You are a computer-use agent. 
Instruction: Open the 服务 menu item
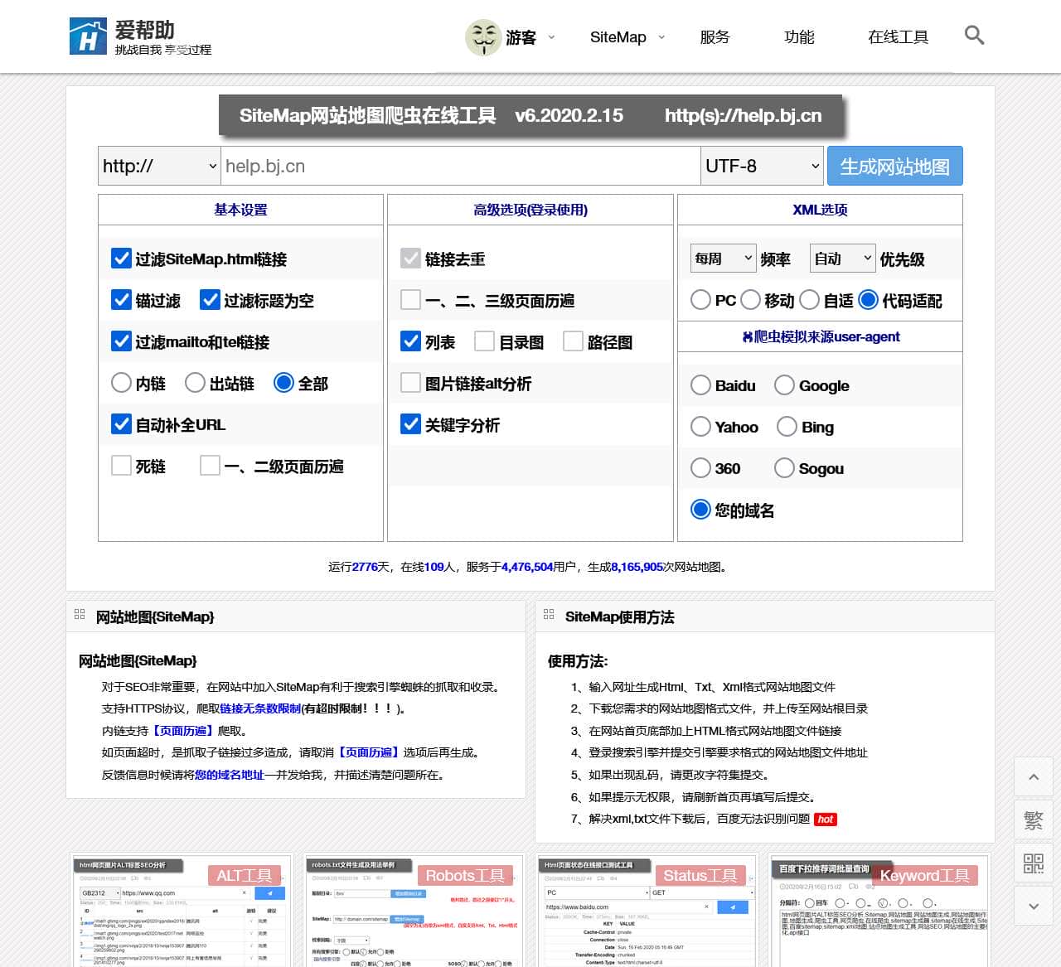tap(715, 37)
